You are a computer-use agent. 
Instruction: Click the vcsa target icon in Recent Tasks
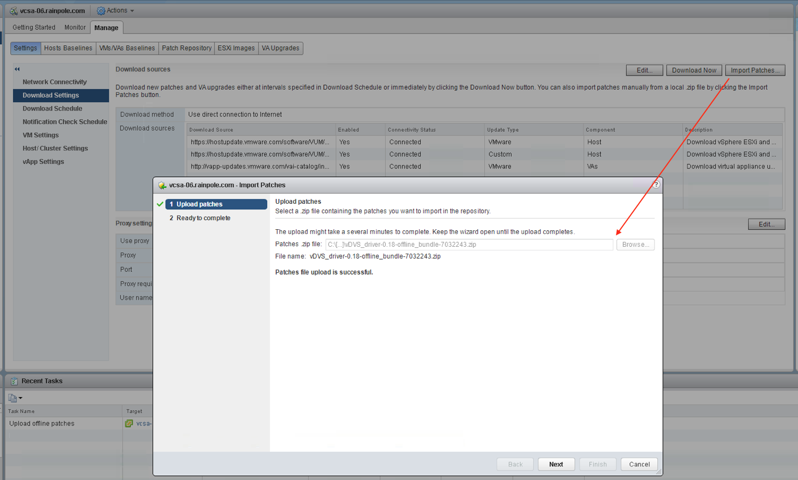tap(129, 423)
